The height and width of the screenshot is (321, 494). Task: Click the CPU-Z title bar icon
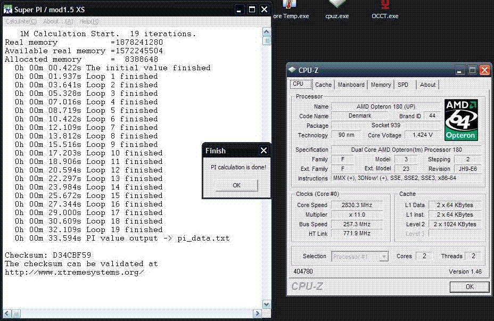tap(292, 70)
